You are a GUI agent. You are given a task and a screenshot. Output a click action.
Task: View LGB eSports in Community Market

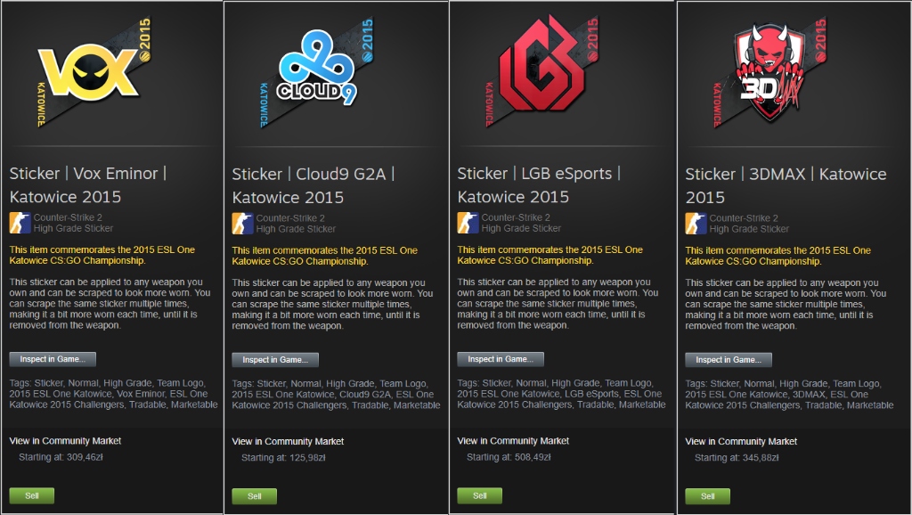[513, 441]
